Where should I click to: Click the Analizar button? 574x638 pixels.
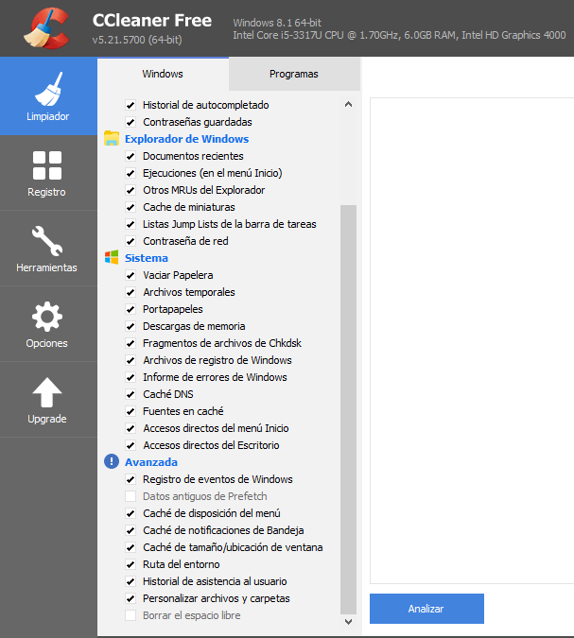point(426,609)
